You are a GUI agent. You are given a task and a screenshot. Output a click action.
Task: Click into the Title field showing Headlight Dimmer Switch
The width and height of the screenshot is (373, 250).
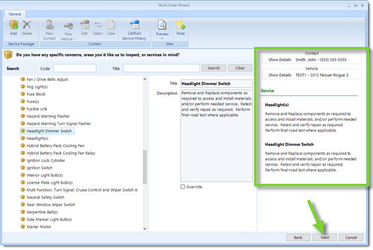click(x=217, y=84)
